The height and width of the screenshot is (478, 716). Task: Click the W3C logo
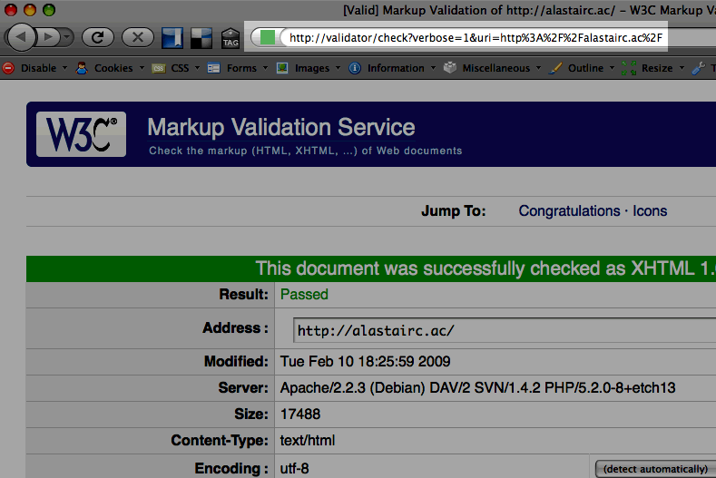pyautogui.click(x=82, y=134)
